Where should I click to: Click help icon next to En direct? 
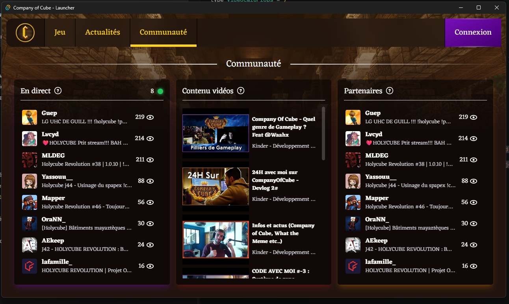point(58,91)
